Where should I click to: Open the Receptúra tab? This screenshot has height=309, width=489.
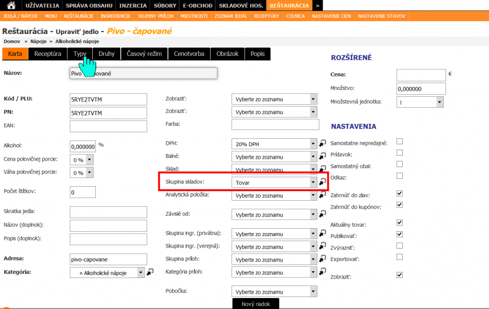coord(48,53)
